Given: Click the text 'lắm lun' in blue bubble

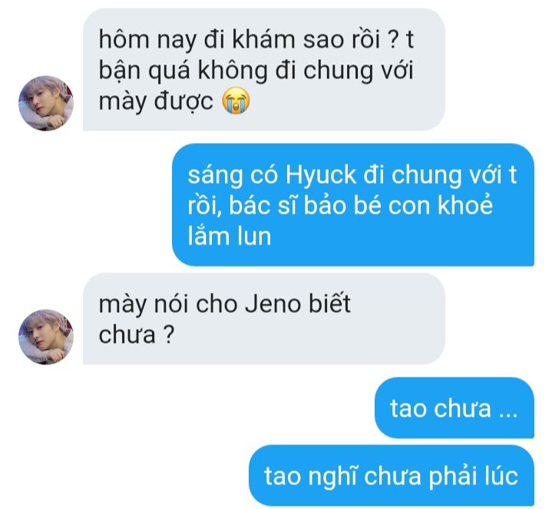Looking at the screenshot, I should (230, 236).
